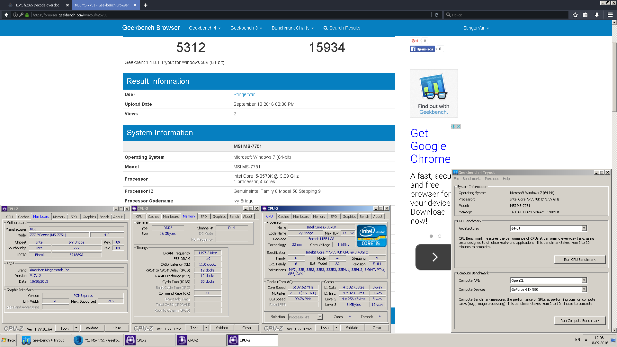Open the StingerYar user link
This screenshot has height=347, width=617.
[244, 94]
